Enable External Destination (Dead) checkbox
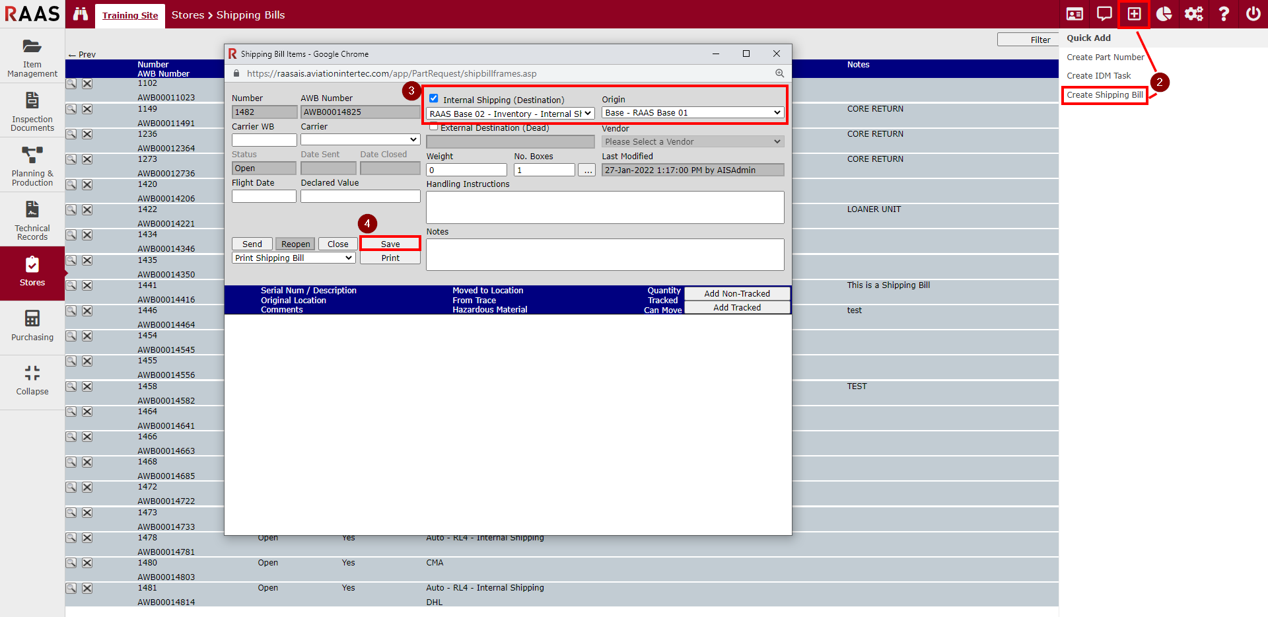The height and width of the screenshot is (617, 1268). [x=434, y=127]
